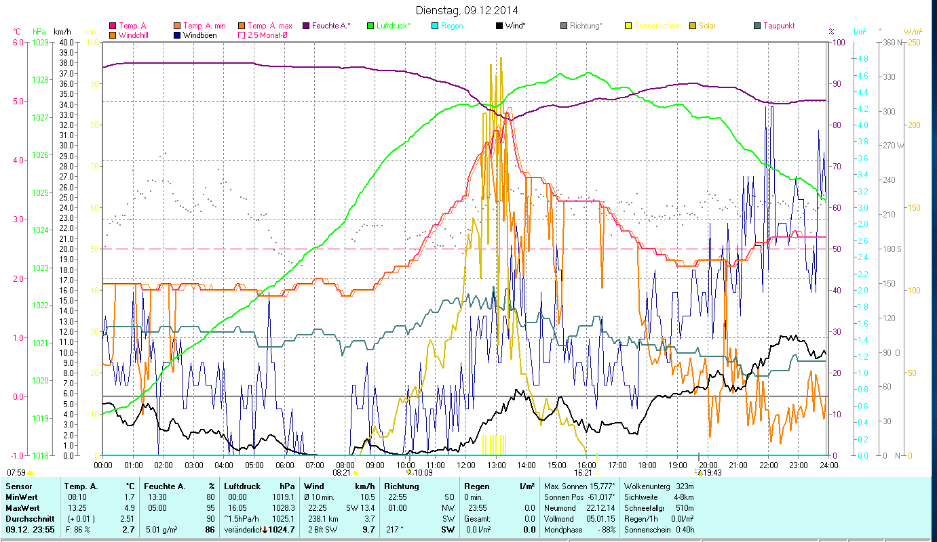Select the "Temp. A. max" legend label
937x542 pixels.
[x=270, y=26]
